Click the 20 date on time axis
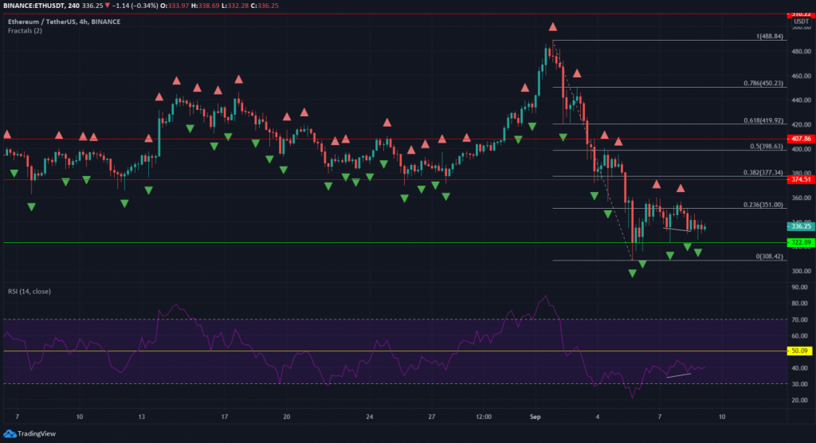The image size is (816, 443). coord(286,417)
